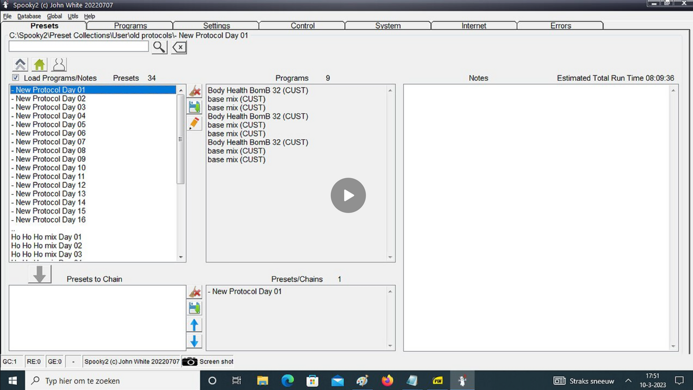Add preset to chain via large gray arrow
The image size is (693, 390).
click(x=39, y=274)
